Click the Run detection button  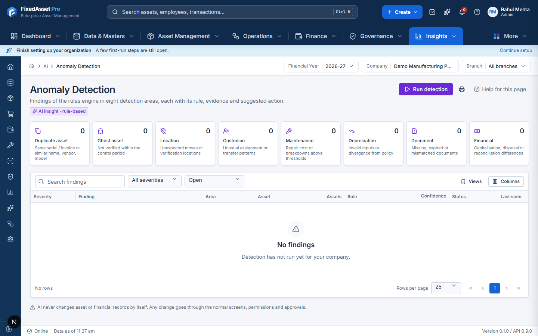click(426, 89)
